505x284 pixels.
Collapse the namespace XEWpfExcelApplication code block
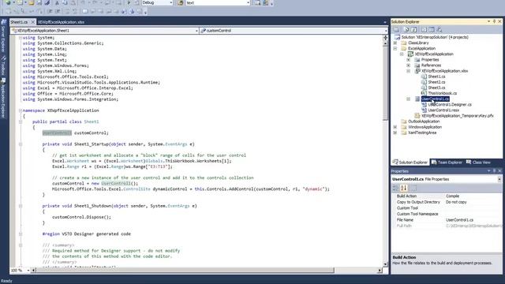tap(21, 110)
